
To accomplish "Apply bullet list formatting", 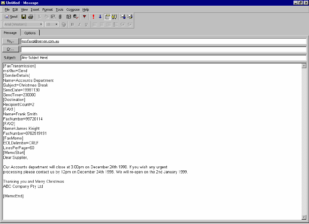I will tap(116, 24).
